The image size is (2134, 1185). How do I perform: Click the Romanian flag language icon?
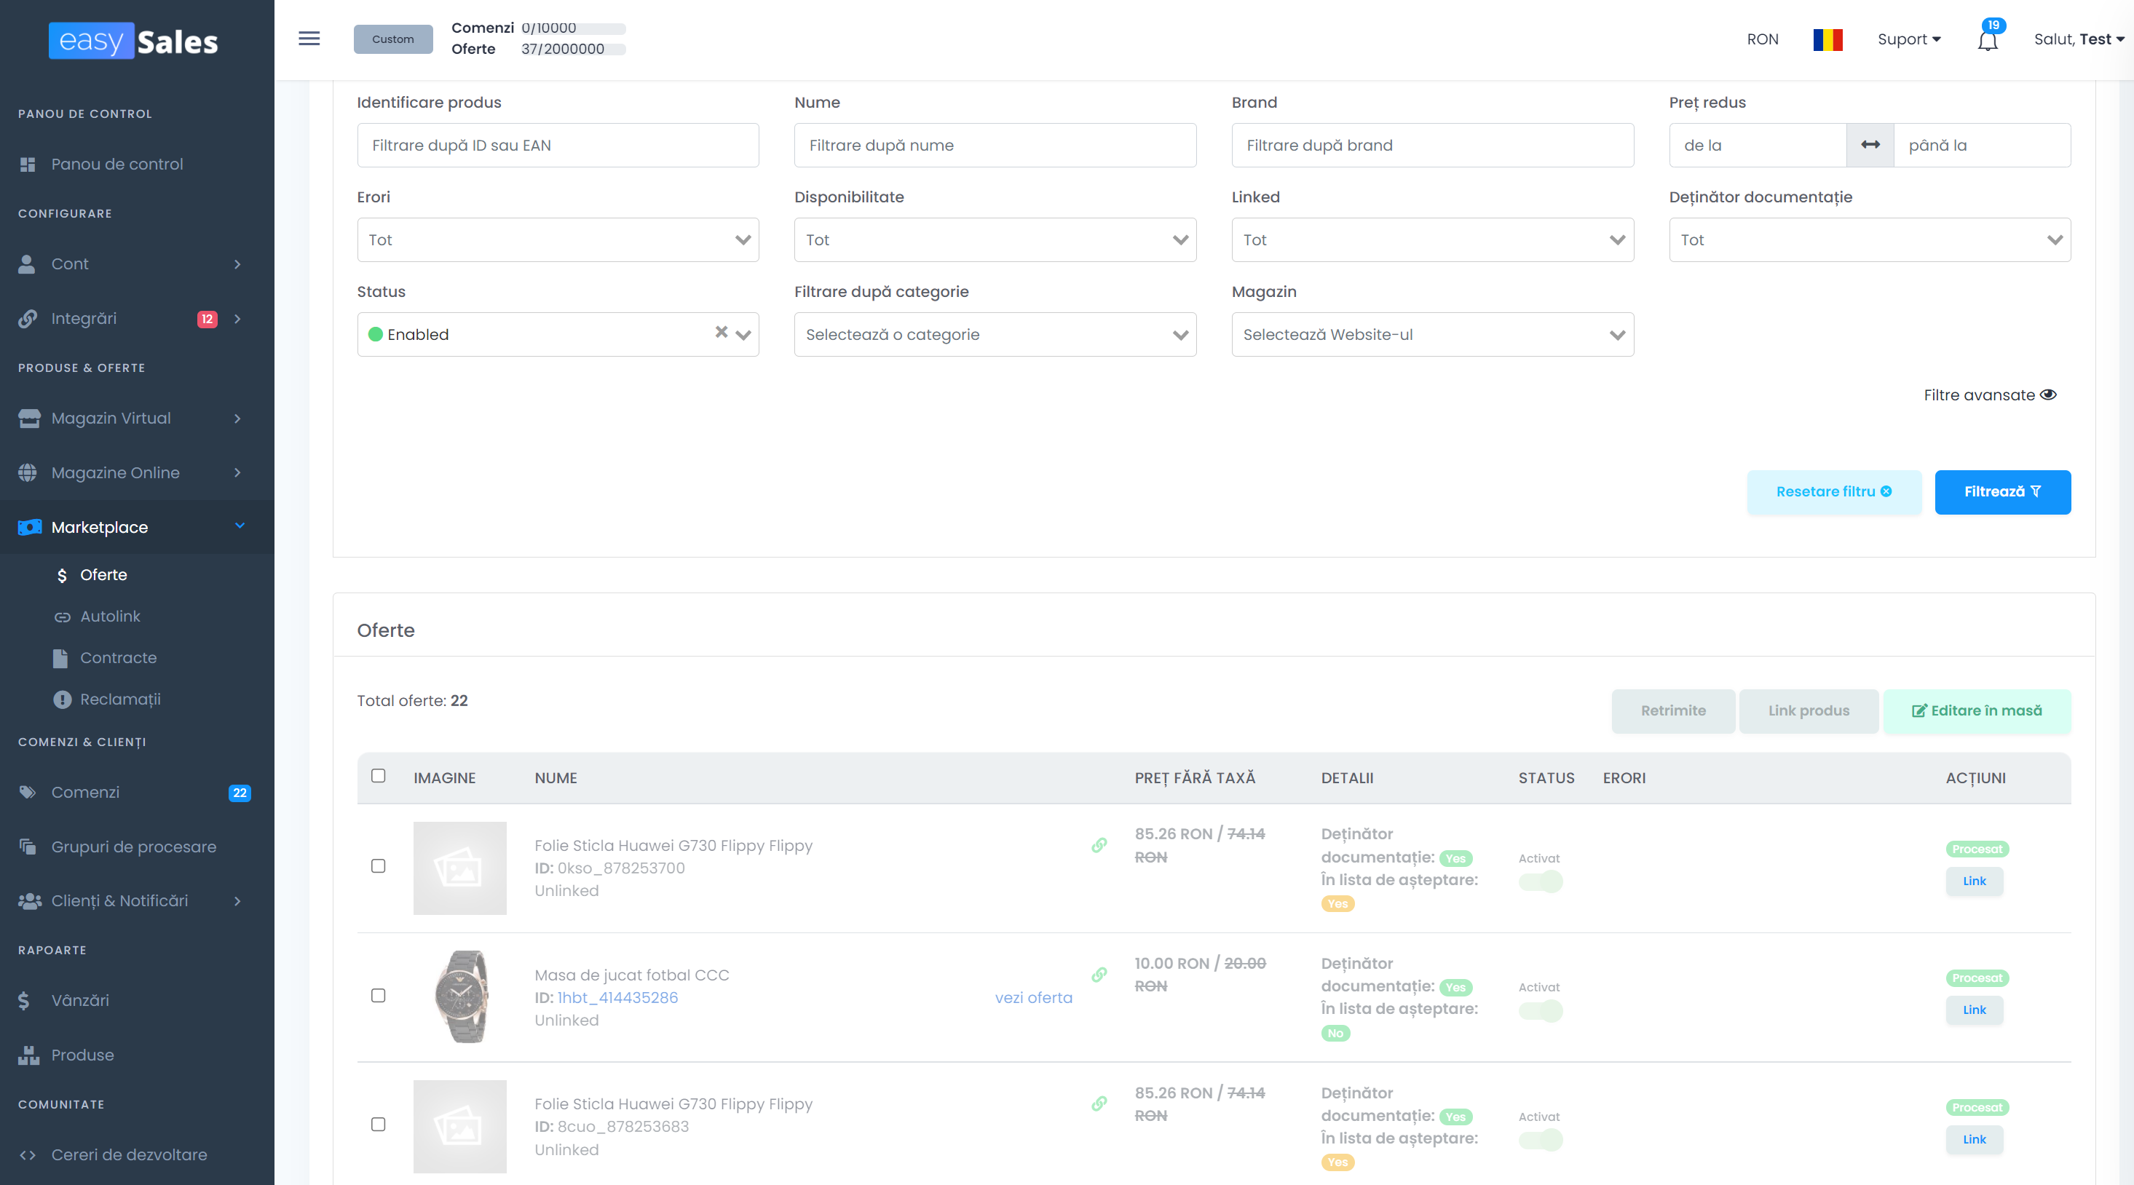click(1827, 39)
